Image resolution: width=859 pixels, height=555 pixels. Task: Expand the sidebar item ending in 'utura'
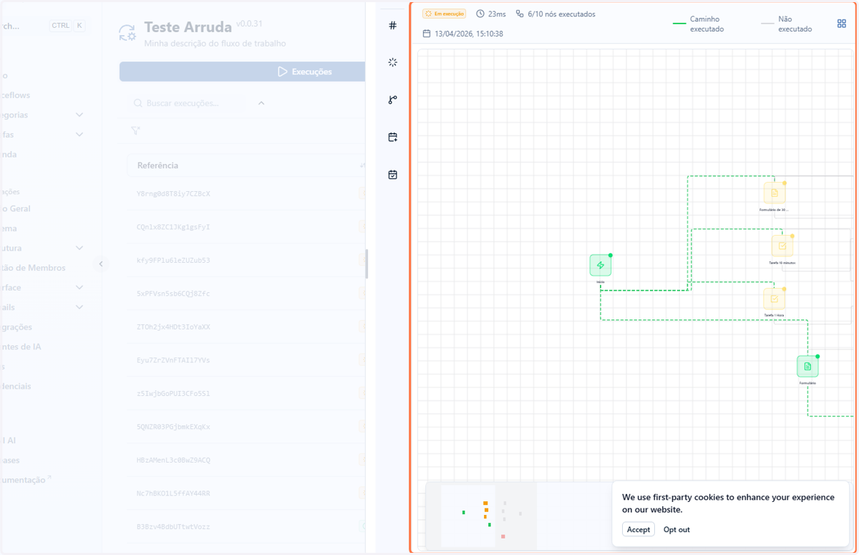point(79,248)
